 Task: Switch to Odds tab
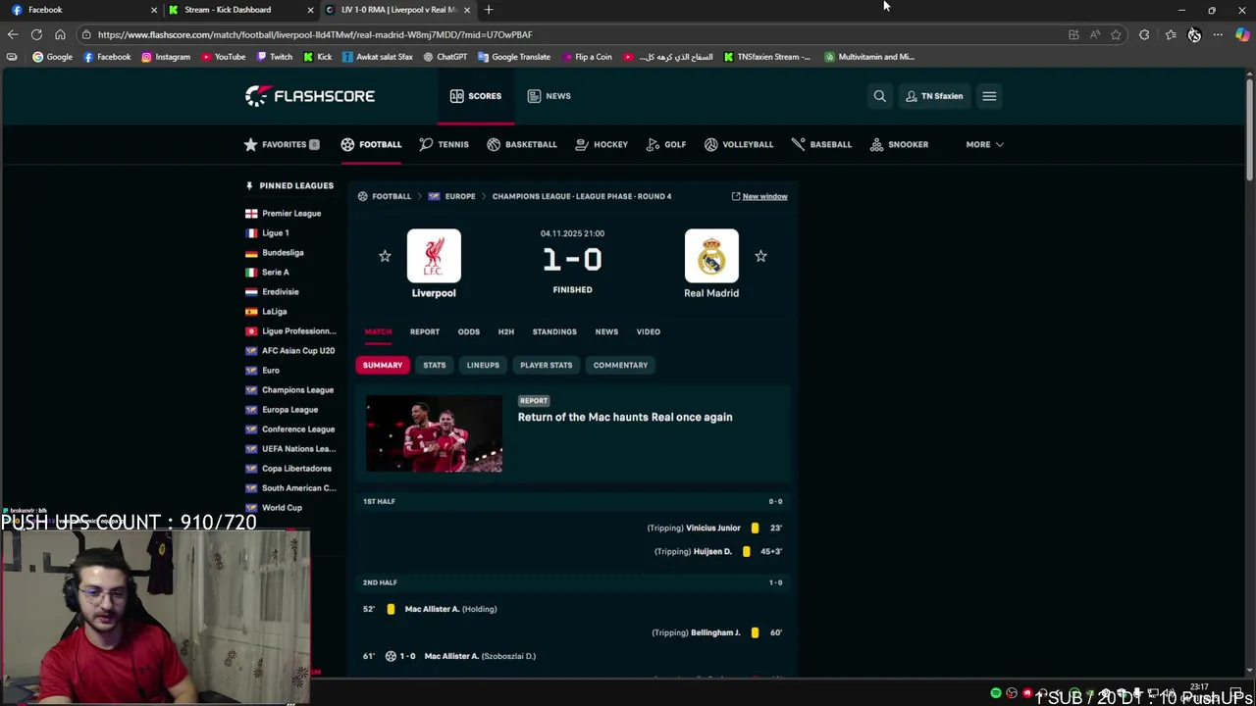[x=469, y=331]
